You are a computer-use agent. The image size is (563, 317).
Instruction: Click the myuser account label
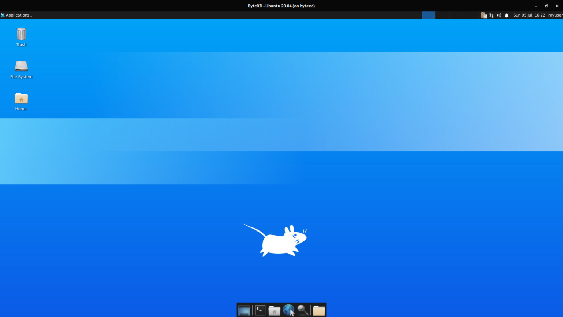[x=555, y=15]
